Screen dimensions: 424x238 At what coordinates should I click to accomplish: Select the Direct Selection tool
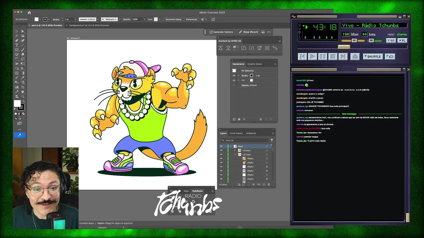23,31
